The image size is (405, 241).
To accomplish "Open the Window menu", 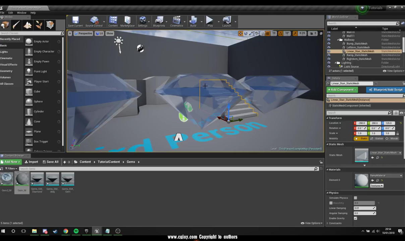I will tap(21, 13).
